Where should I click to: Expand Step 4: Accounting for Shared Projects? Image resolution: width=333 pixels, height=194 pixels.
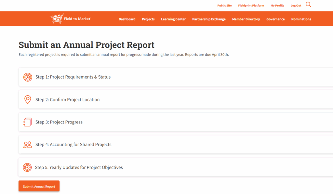pos(73,145)
